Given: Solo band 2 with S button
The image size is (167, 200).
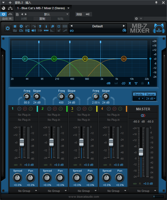Looking at the screenshot, I should [61, 109].
